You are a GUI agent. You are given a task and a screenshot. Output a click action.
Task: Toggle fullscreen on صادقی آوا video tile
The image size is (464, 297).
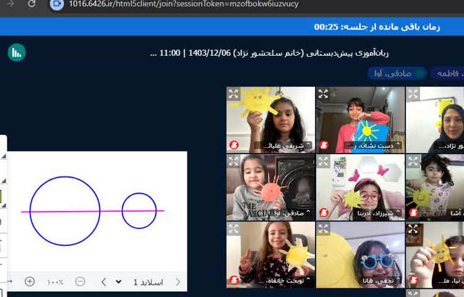(234, 161)
